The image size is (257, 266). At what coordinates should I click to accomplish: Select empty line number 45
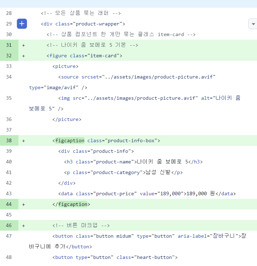point(9,215)
